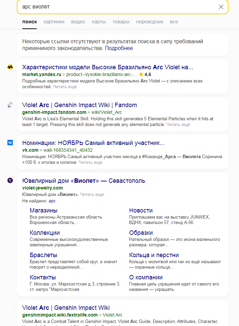
Task: Clear the search query with X icon
Action: [x=221, y=7]
